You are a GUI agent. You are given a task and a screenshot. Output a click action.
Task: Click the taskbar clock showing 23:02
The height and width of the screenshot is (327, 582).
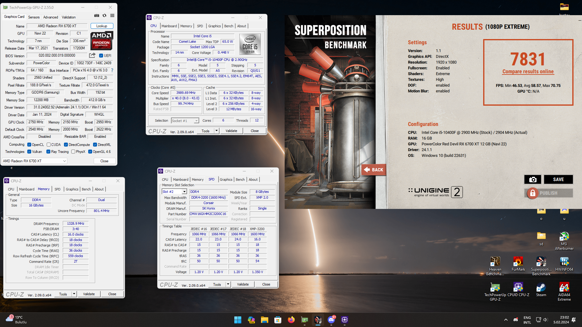coord(561,320)
